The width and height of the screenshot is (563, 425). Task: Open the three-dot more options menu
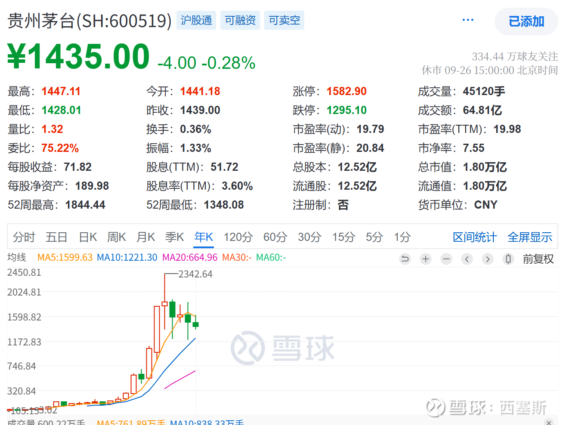pos(468,20)
